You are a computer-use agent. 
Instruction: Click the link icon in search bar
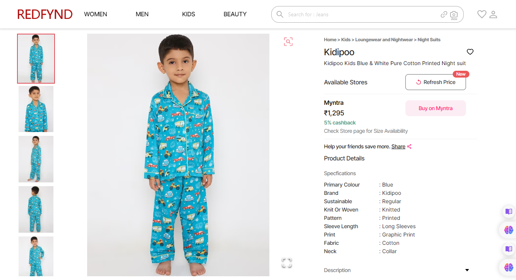click(444, 14)
